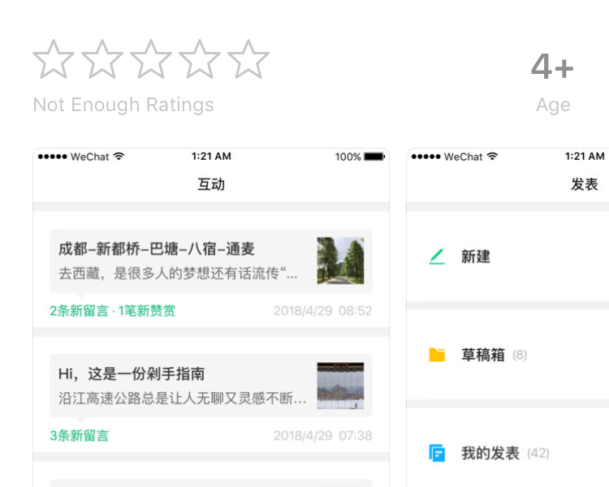The width and height of the screenshot is (609, 487).
Task: Open the highway article thumbnail
Action: click(x=340, y=386)
